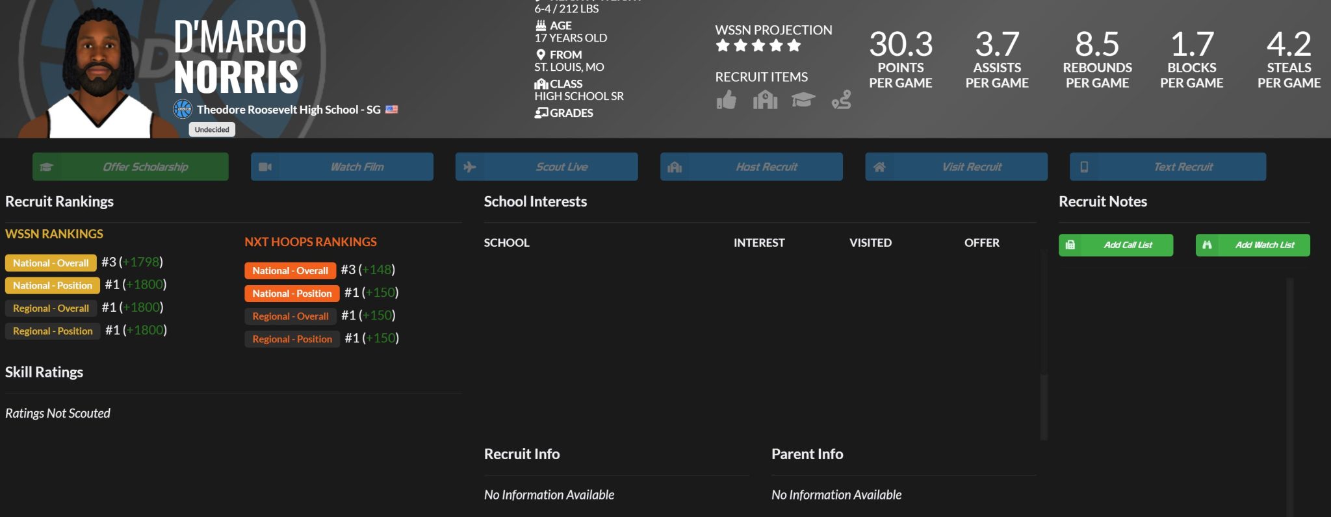1331x517 pixels.
Task: Click the map route recruit item icon
Action: click(841, 100)
